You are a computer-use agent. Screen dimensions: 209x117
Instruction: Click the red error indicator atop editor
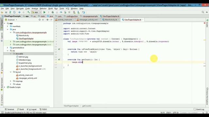pyautogui.click(x=204, y=23)
